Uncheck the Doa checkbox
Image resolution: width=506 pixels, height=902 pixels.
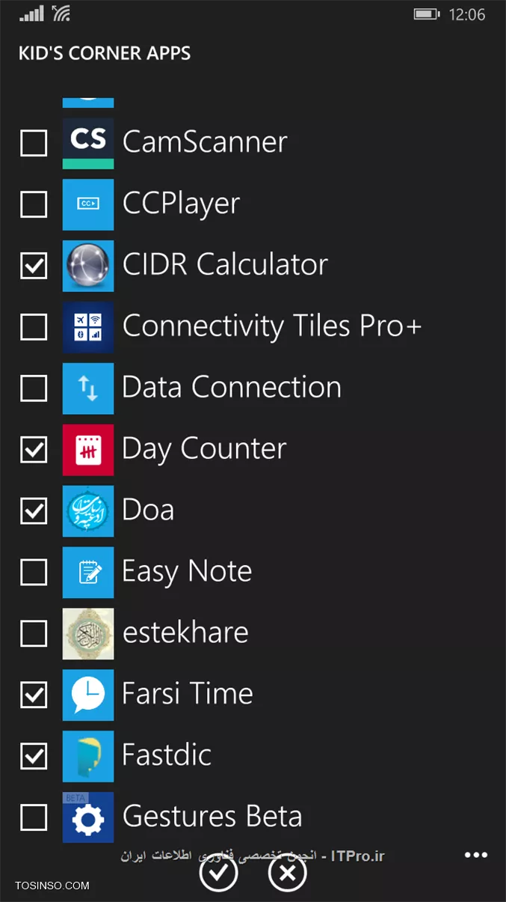34,511
